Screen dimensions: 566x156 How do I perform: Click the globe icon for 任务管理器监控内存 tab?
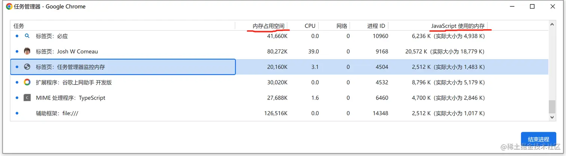(27, 67)
